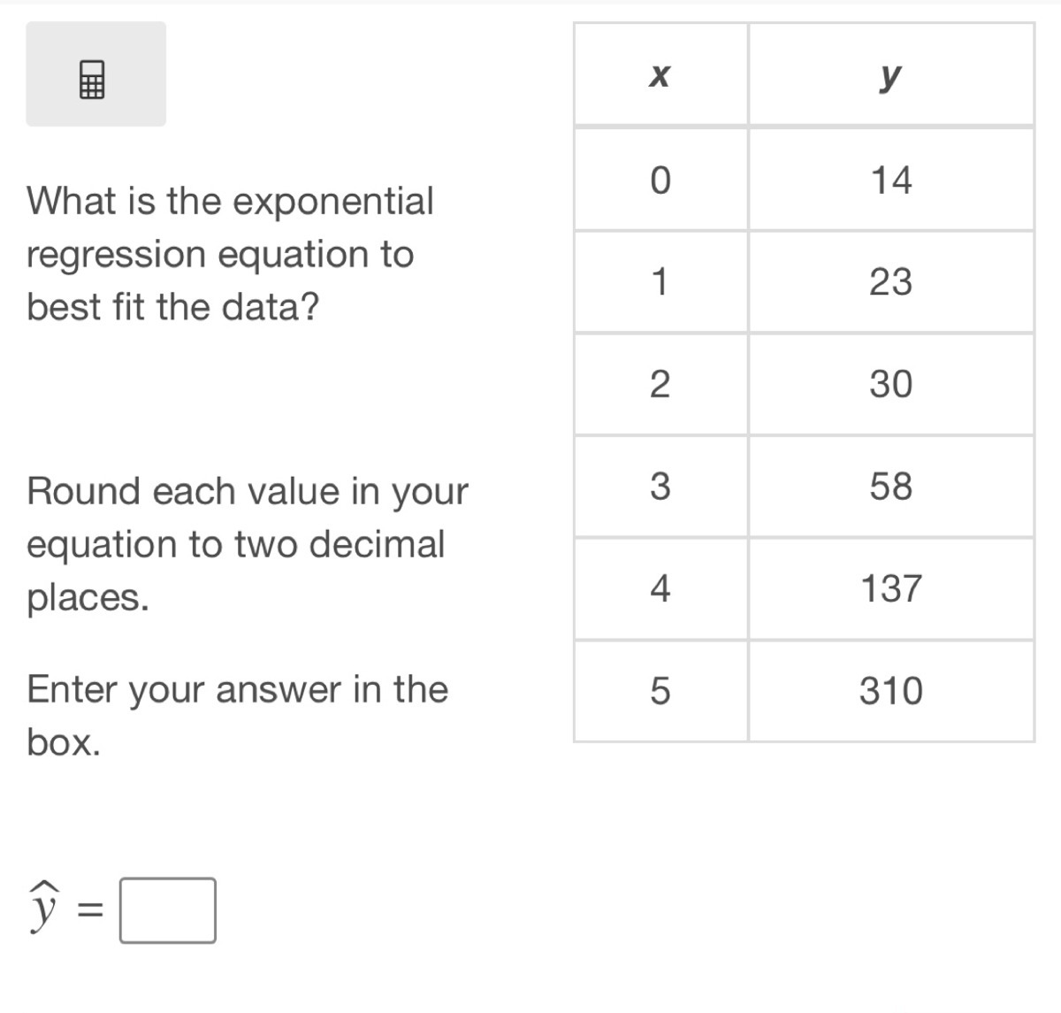1061x1013 pixels.
Task: Open the calculator tool icon
Action: [x=92, y=79]
